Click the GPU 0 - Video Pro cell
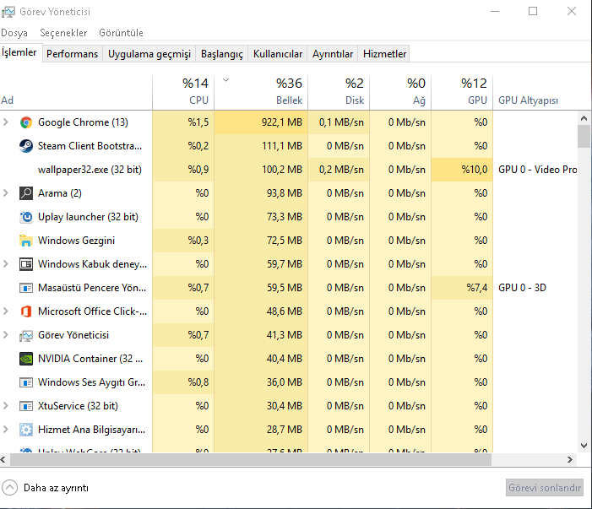 538,170
